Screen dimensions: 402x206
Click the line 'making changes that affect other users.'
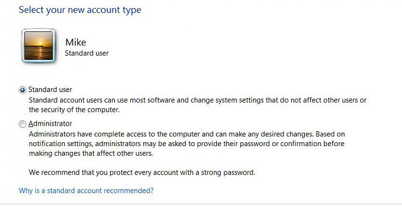[91, 154]
